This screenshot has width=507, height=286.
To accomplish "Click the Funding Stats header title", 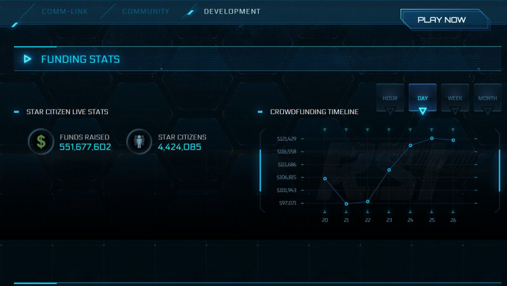I will (x=80, y=59).
